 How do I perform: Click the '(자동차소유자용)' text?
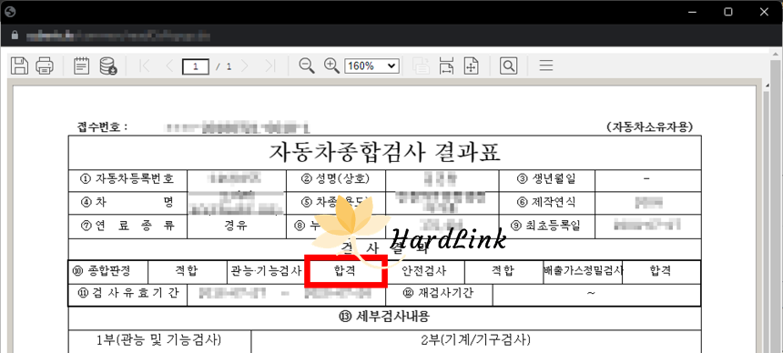tap(649, 126)
